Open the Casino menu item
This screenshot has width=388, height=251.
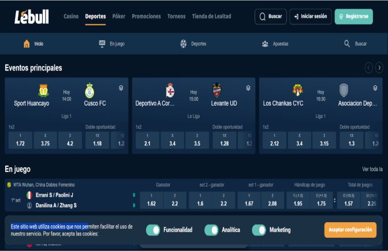pos(71,16)
